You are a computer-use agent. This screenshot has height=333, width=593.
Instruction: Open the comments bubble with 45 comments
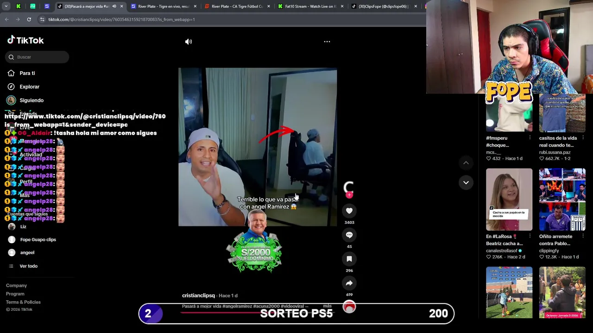[x=349, y=235]
